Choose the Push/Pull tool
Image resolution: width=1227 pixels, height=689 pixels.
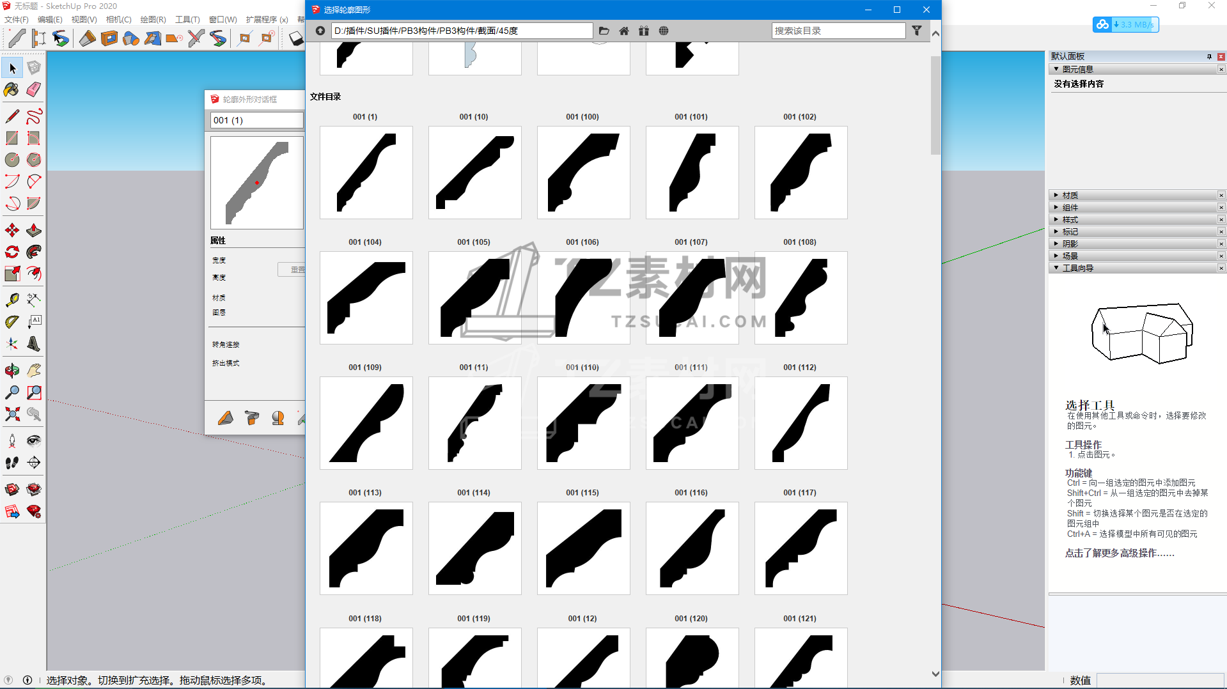pos(34,231)
